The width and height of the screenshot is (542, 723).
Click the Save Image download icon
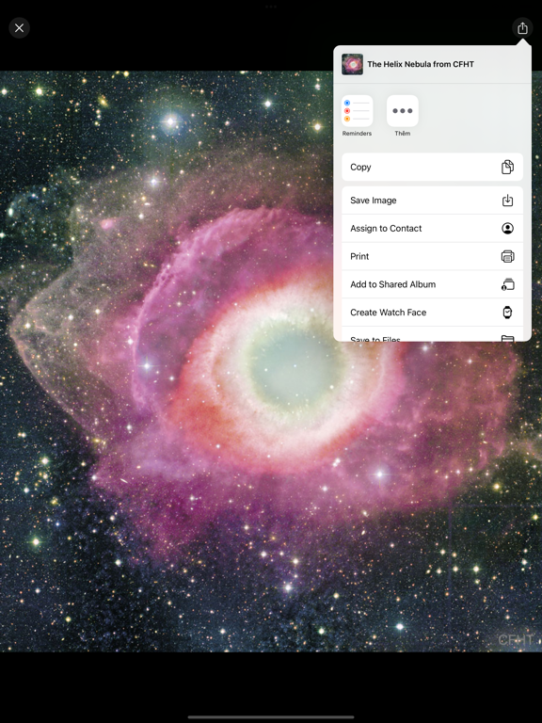pos(507,201)
